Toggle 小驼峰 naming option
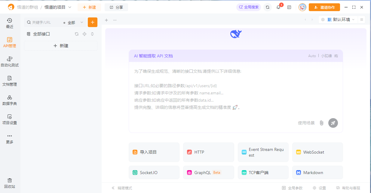Image resolution: width=371 pixels, height=193 pixels. tap(326, 56)
